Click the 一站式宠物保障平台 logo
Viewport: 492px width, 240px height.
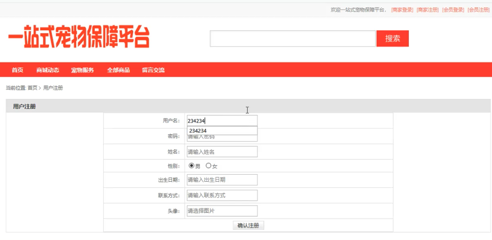coord(79,37)
